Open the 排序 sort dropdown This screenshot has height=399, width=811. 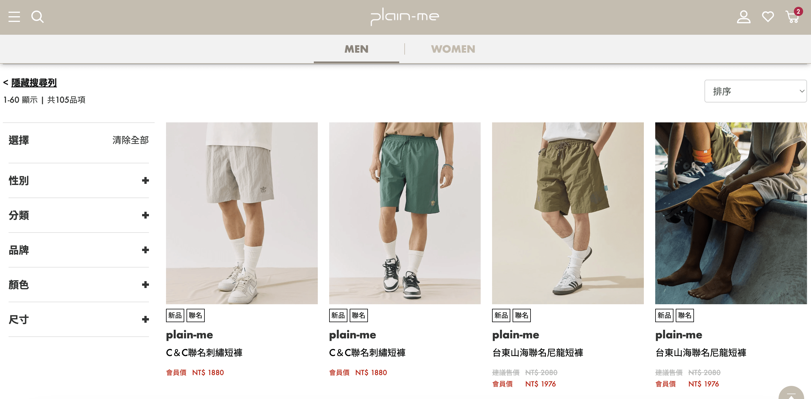coord(755,91)
